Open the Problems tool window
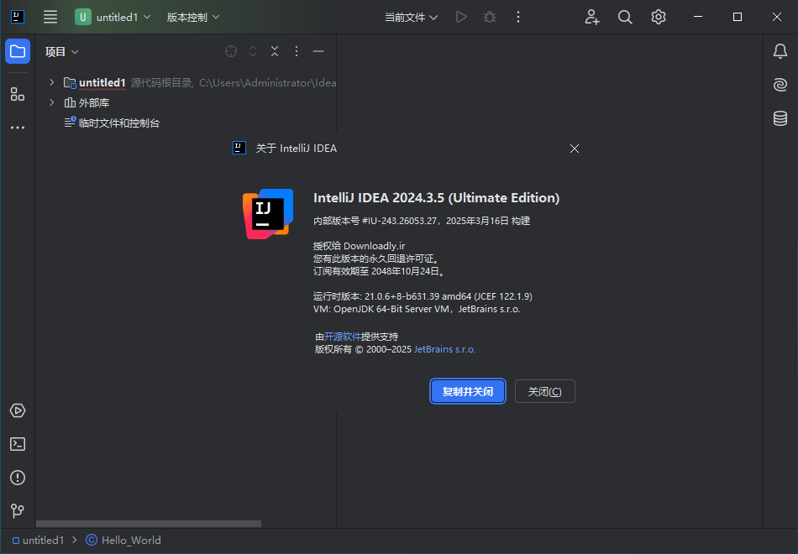Image resolution: width=798 pixels, height=554 pixels. click(18, 478)
